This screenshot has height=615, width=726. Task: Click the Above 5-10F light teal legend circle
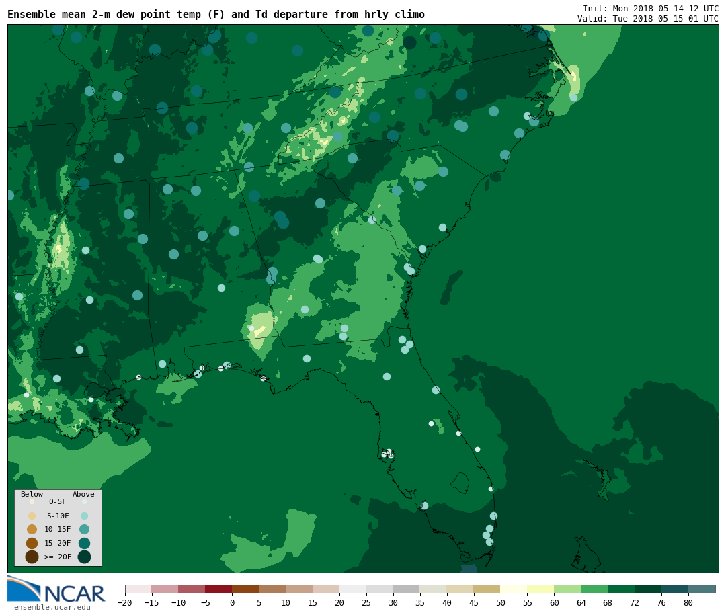pos(84,516)
